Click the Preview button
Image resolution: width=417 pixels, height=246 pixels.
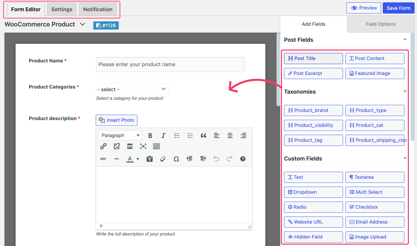click(x=364, y=8)
